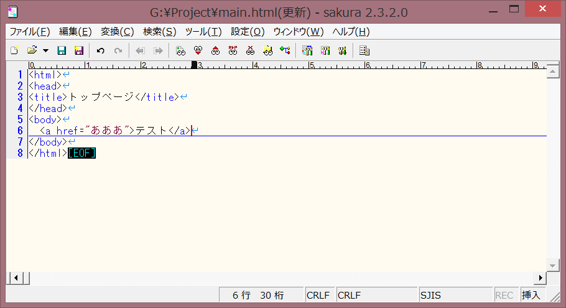Open Grep search folder binoculars icon
The height and width of the screenshot is (308, 566).
[x=268, y=50]
